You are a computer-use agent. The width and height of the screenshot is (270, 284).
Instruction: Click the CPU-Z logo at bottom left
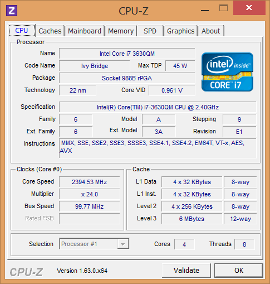[x=26, y=272]
